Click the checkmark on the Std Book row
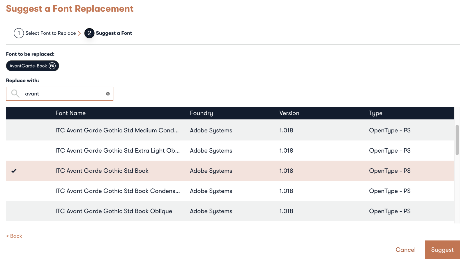This screenshot has width=466, height=264. [14, 171]
